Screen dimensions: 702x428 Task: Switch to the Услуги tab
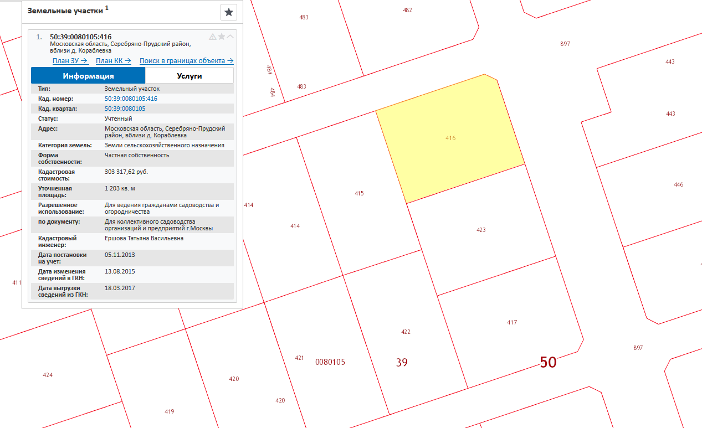(189, 76)
